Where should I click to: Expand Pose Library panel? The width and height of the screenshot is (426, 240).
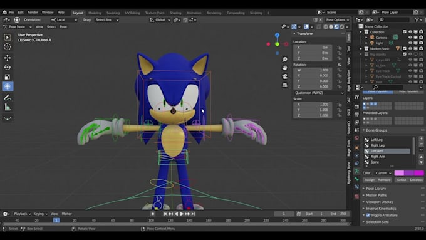click(376, 189)
